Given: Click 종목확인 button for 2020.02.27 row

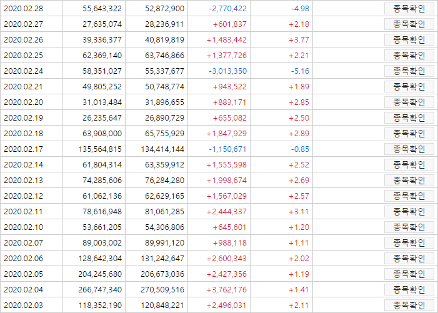Looking at the screenshot, I should click(x=409, y=24).
